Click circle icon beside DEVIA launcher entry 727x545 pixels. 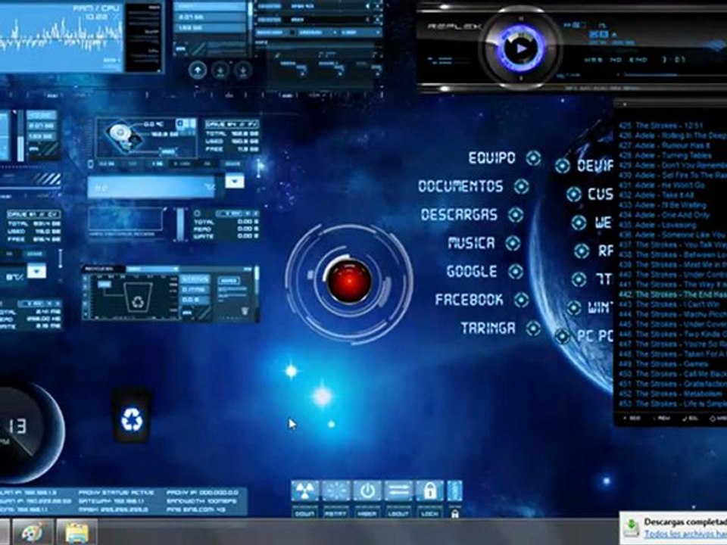click(x=563, y=166)
